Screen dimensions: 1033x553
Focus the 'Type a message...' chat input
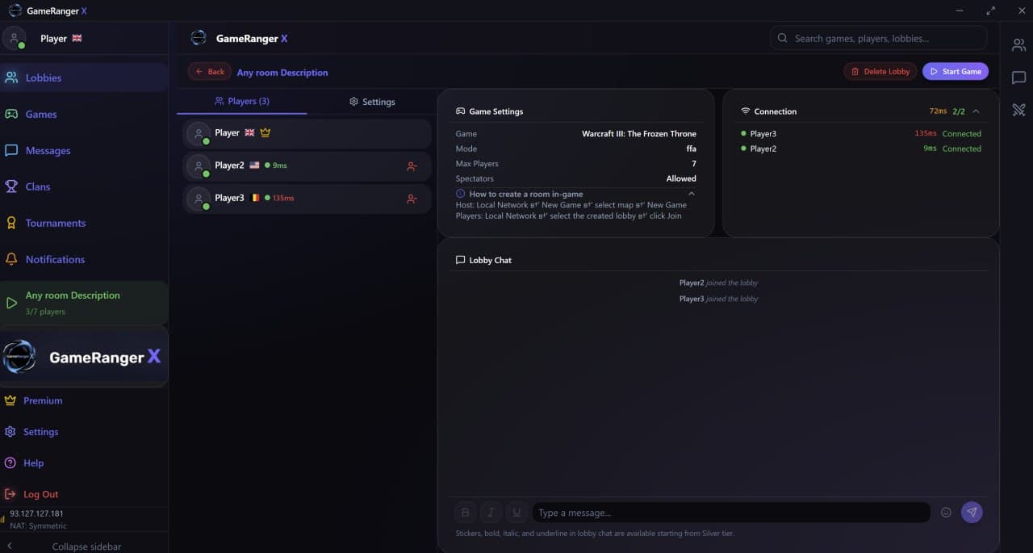pyautogui.click(x=731, y=512)
